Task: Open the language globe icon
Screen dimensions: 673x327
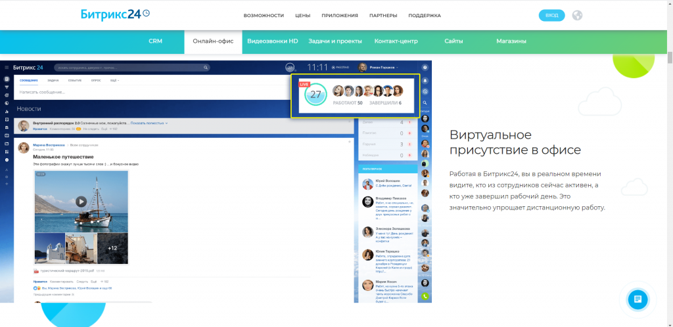Action: [x=577, y=15]
